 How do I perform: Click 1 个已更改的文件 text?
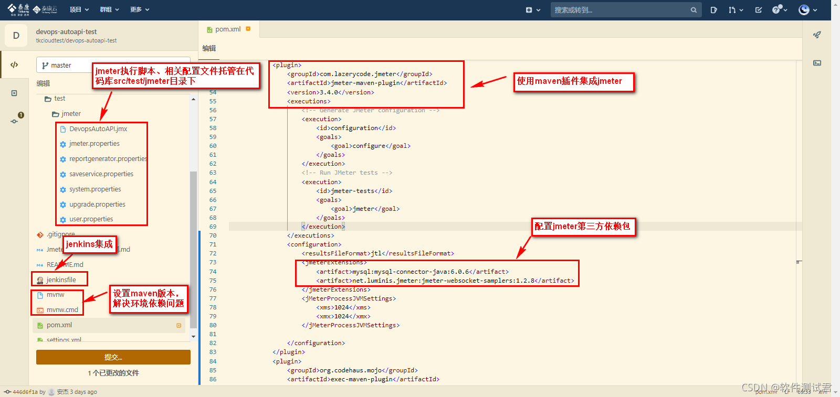click(113, 373)
